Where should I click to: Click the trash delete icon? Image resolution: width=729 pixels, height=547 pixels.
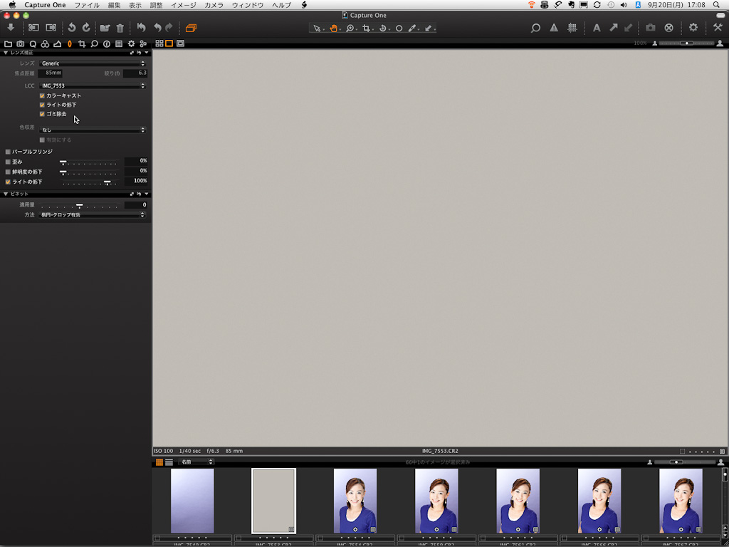[x=120, y=28]
